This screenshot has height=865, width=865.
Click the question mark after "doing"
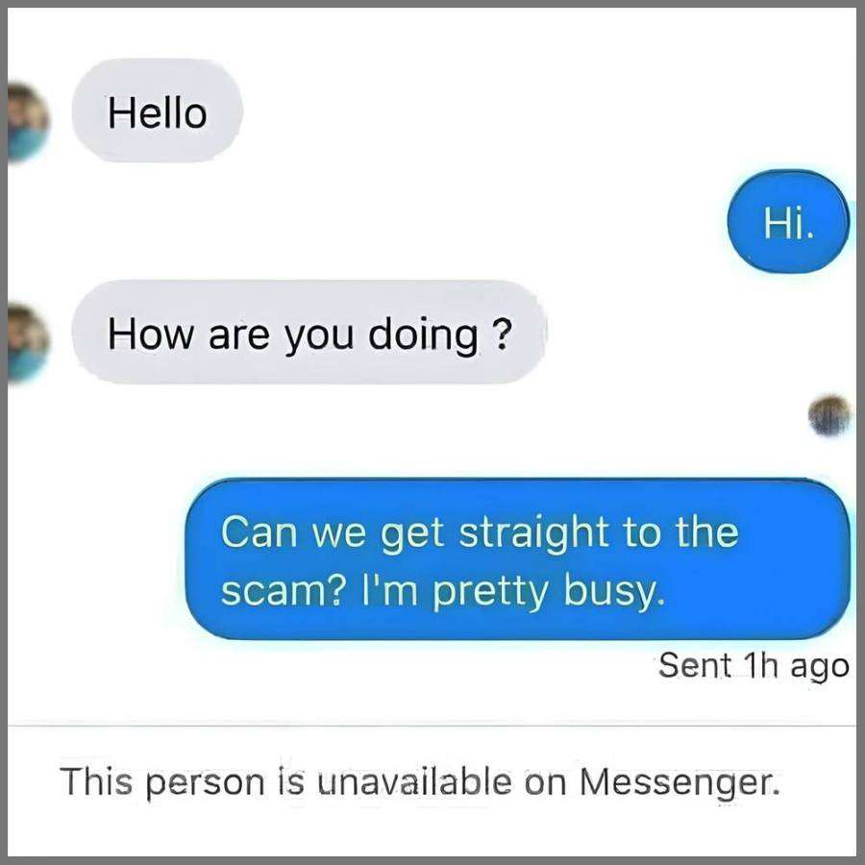click(501, 334)
